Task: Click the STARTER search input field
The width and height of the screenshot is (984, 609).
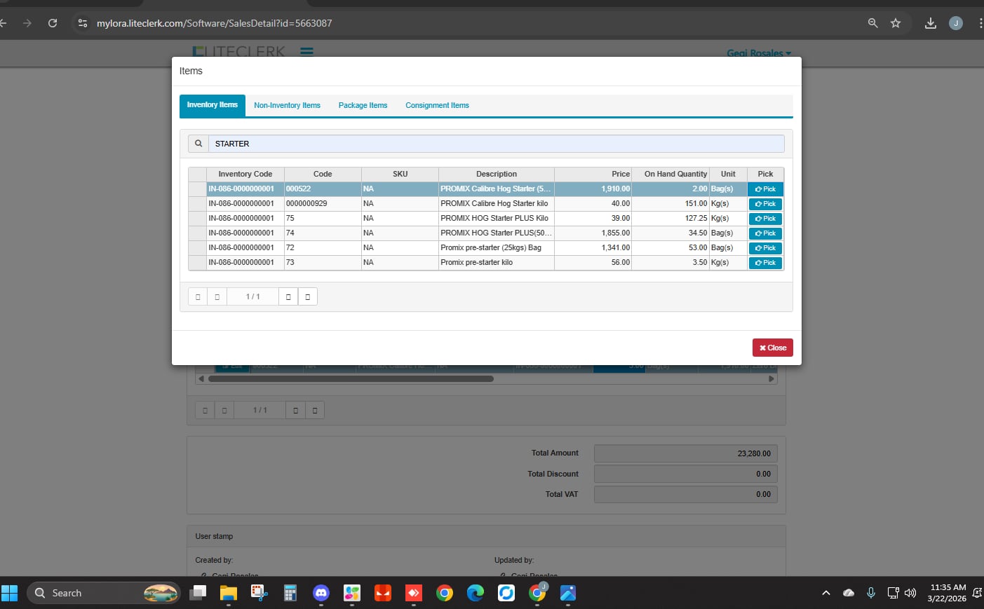Action: [x=496, y=144]
